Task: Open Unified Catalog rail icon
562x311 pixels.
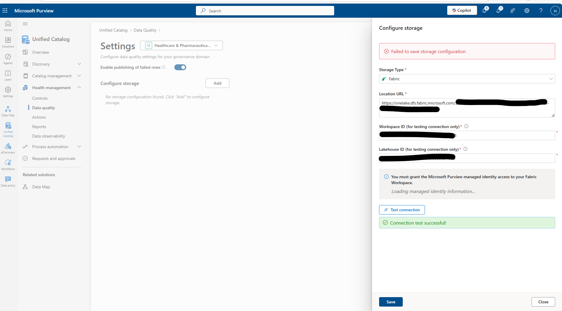Action: tap(8, 130)
